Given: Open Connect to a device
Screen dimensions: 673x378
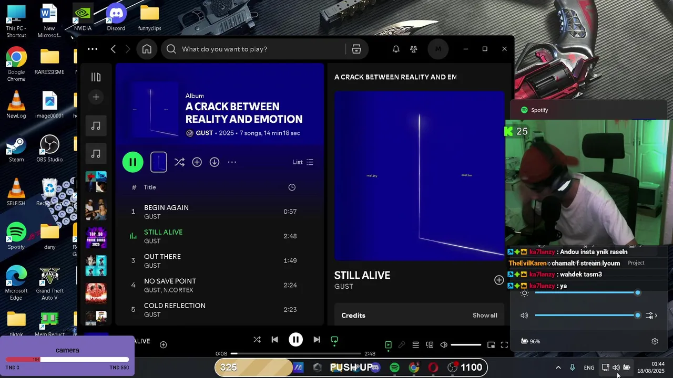Looking at the screenshot, I should tap(430, 345).
